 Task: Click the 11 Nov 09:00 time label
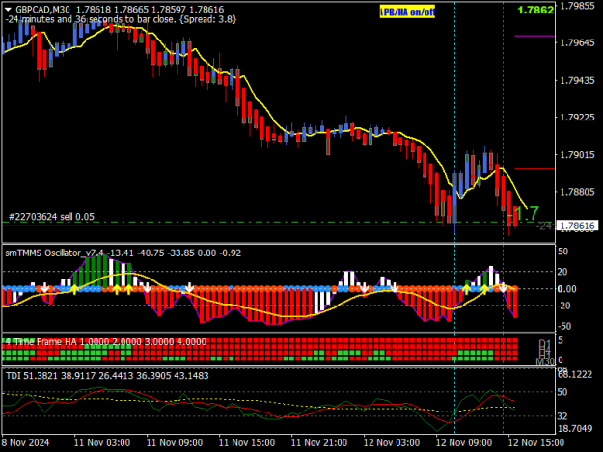pos(175,442)
